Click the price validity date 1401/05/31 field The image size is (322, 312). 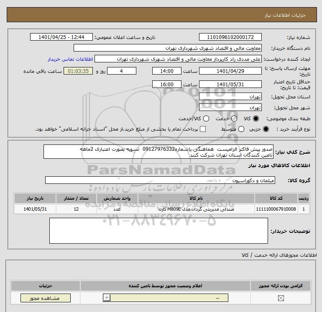point(230,84)
